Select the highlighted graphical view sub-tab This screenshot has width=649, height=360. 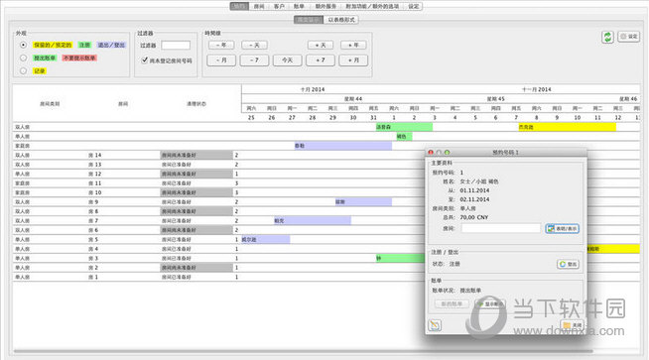(309, 20)
